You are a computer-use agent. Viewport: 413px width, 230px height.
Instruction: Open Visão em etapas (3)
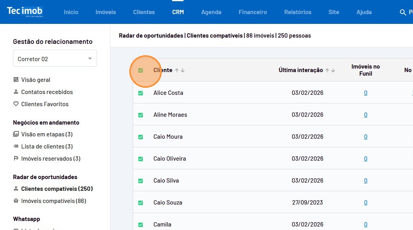tap(47, 134)
